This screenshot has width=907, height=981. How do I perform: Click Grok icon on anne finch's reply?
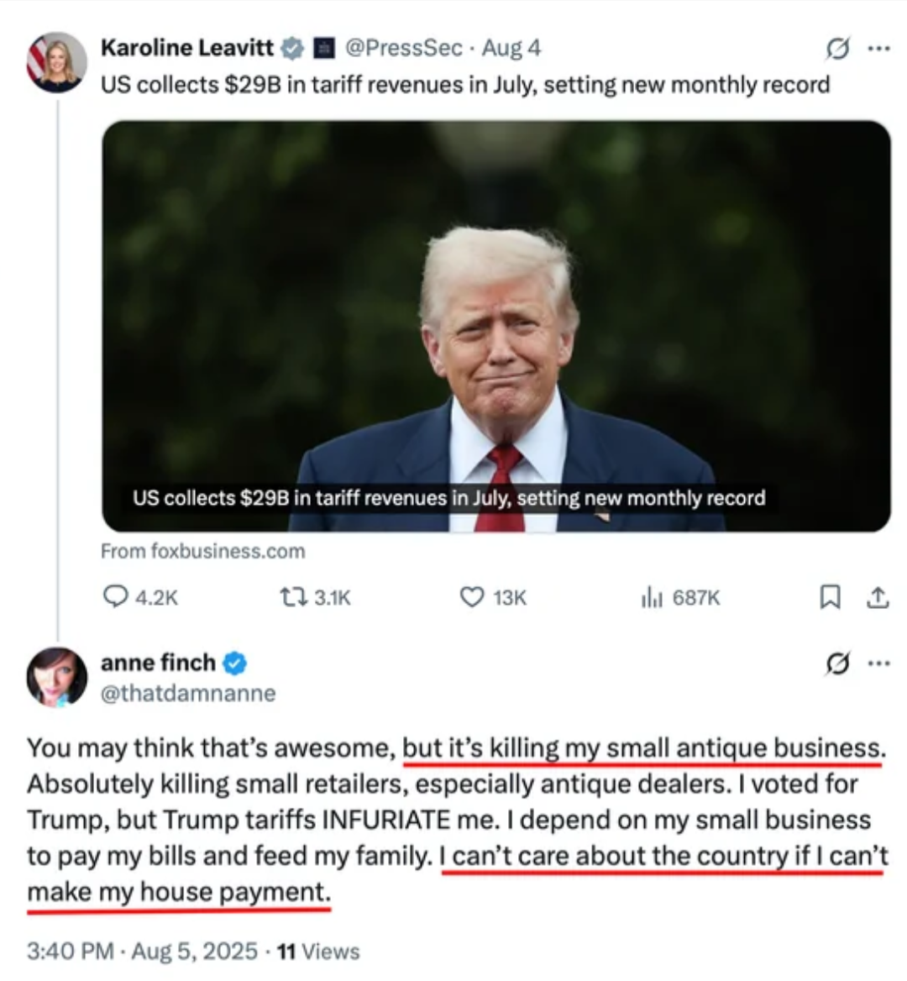837,664
